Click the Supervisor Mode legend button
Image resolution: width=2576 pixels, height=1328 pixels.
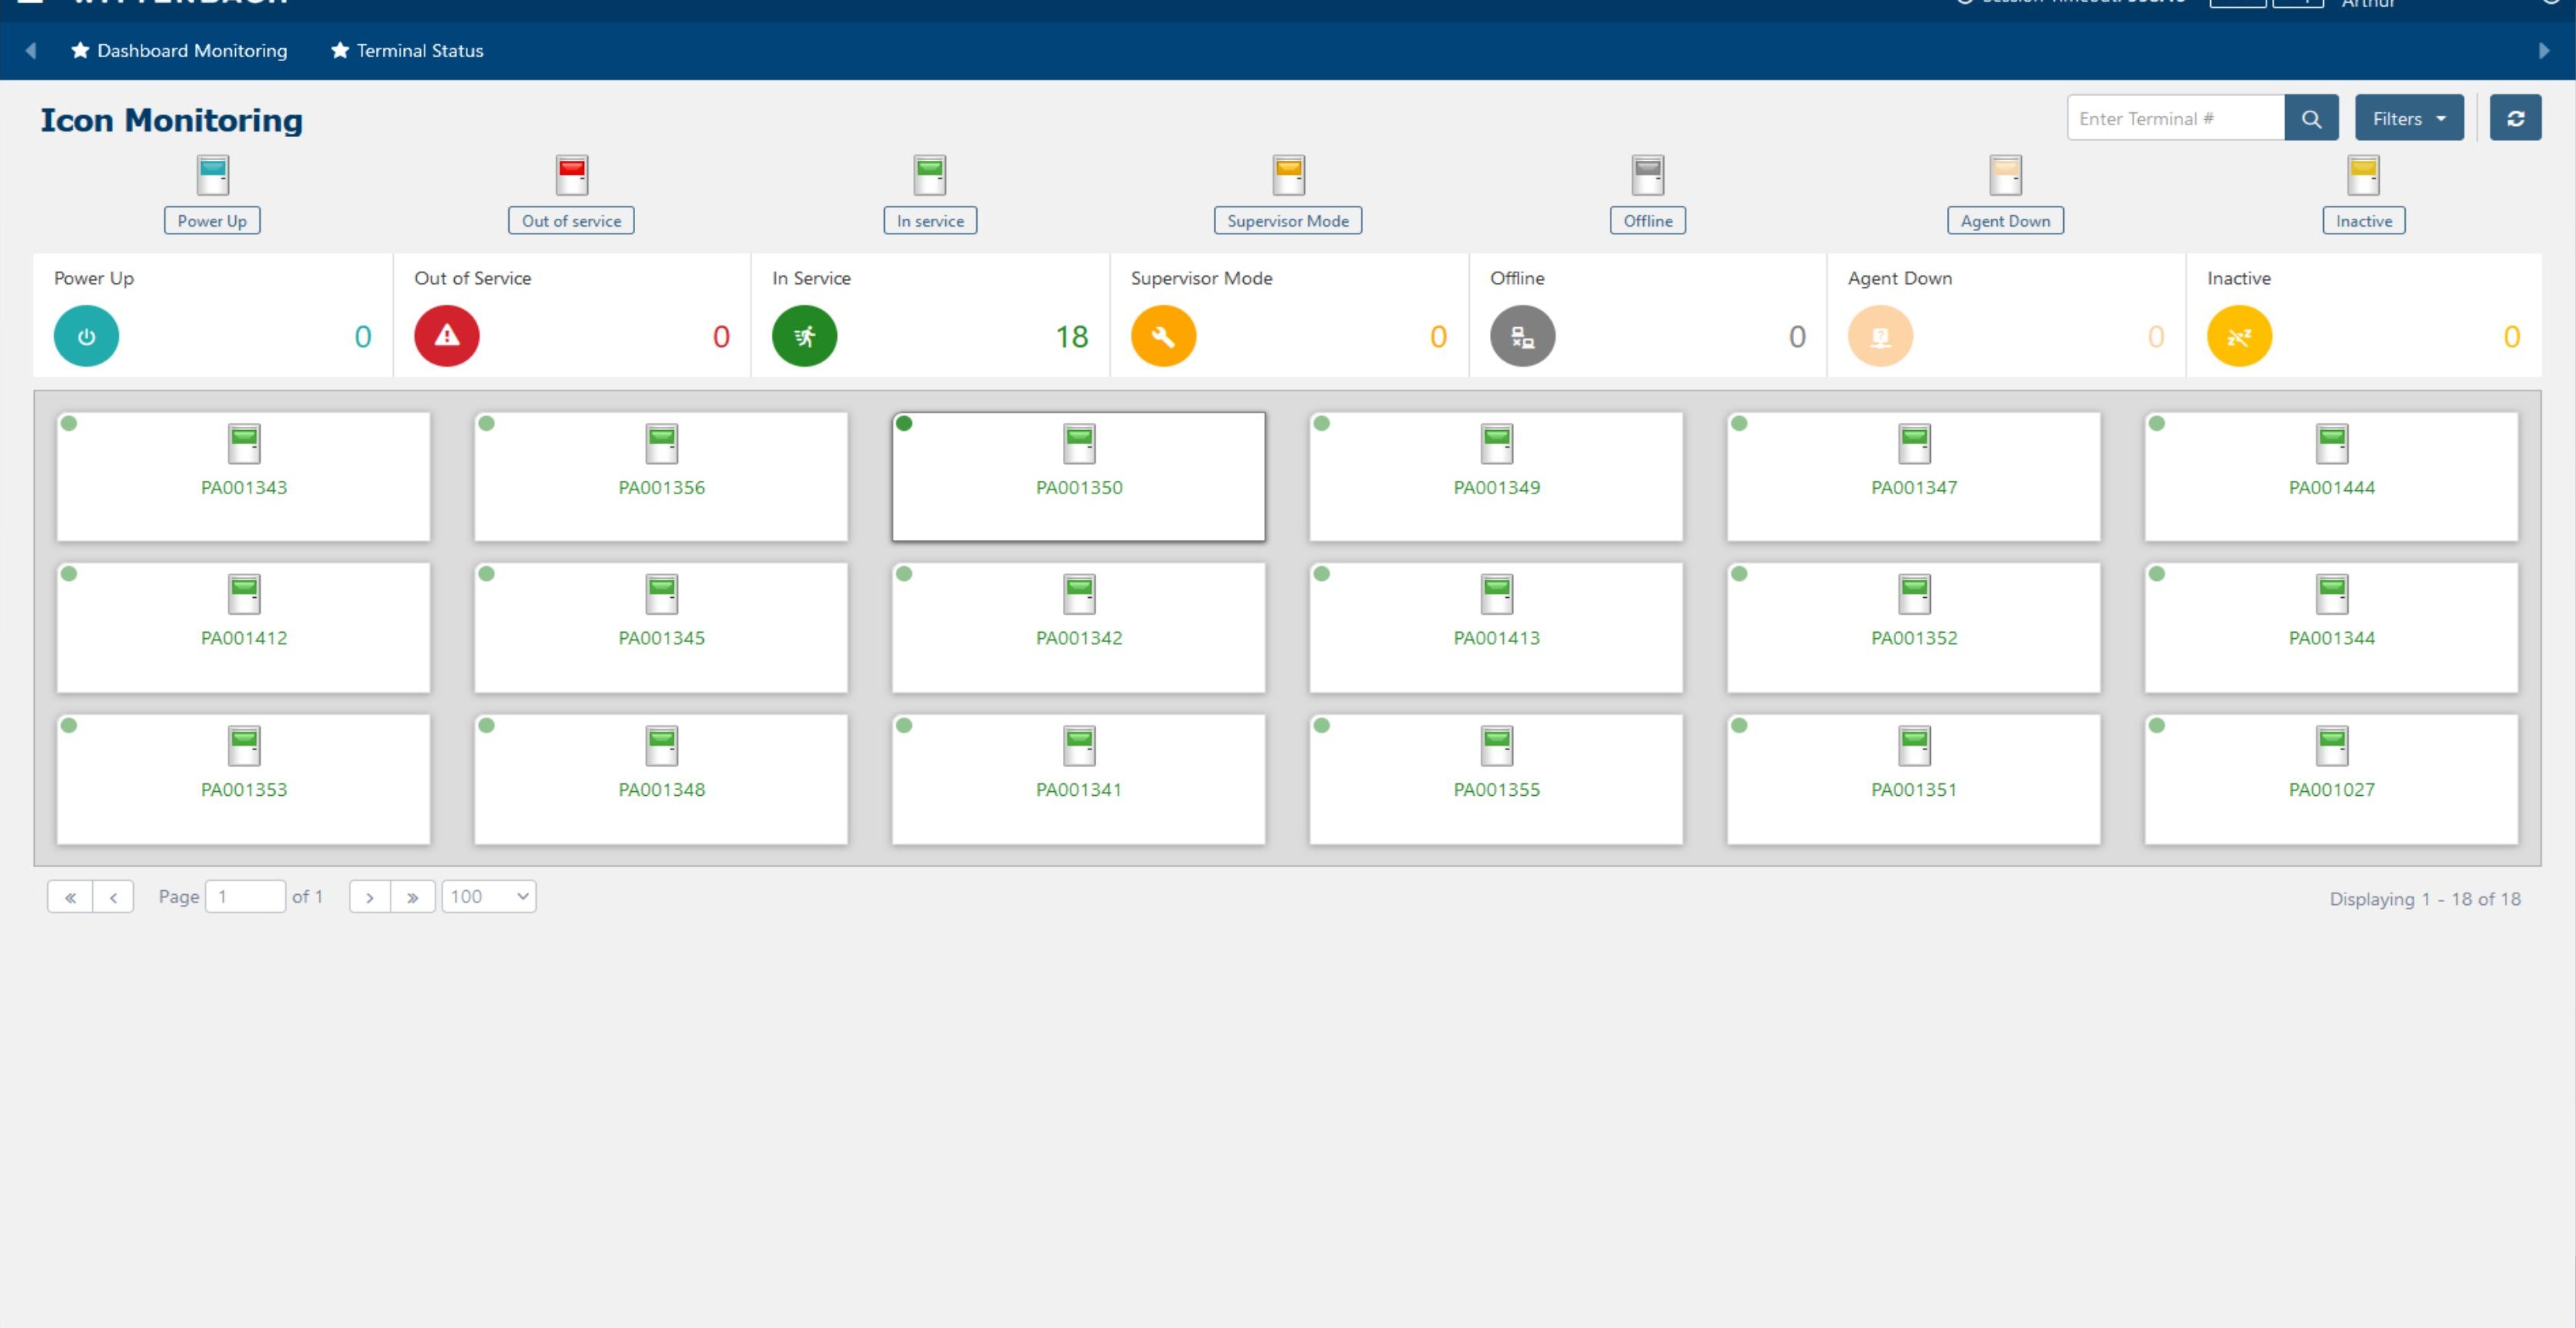point(1288,221)
